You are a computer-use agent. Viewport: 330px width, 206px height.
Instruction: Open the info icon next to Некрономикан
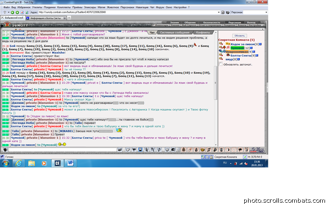click(254, 52)
